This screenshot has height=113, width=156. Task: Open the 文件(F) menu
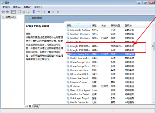pyautogui.click(x=6, y=7)
